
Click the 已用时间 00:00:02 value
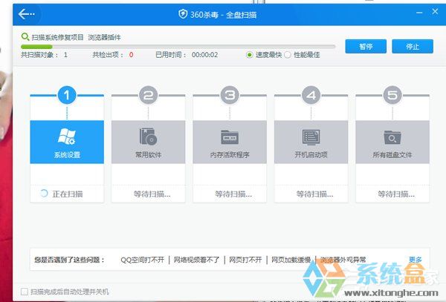click(x=205, y=55)
